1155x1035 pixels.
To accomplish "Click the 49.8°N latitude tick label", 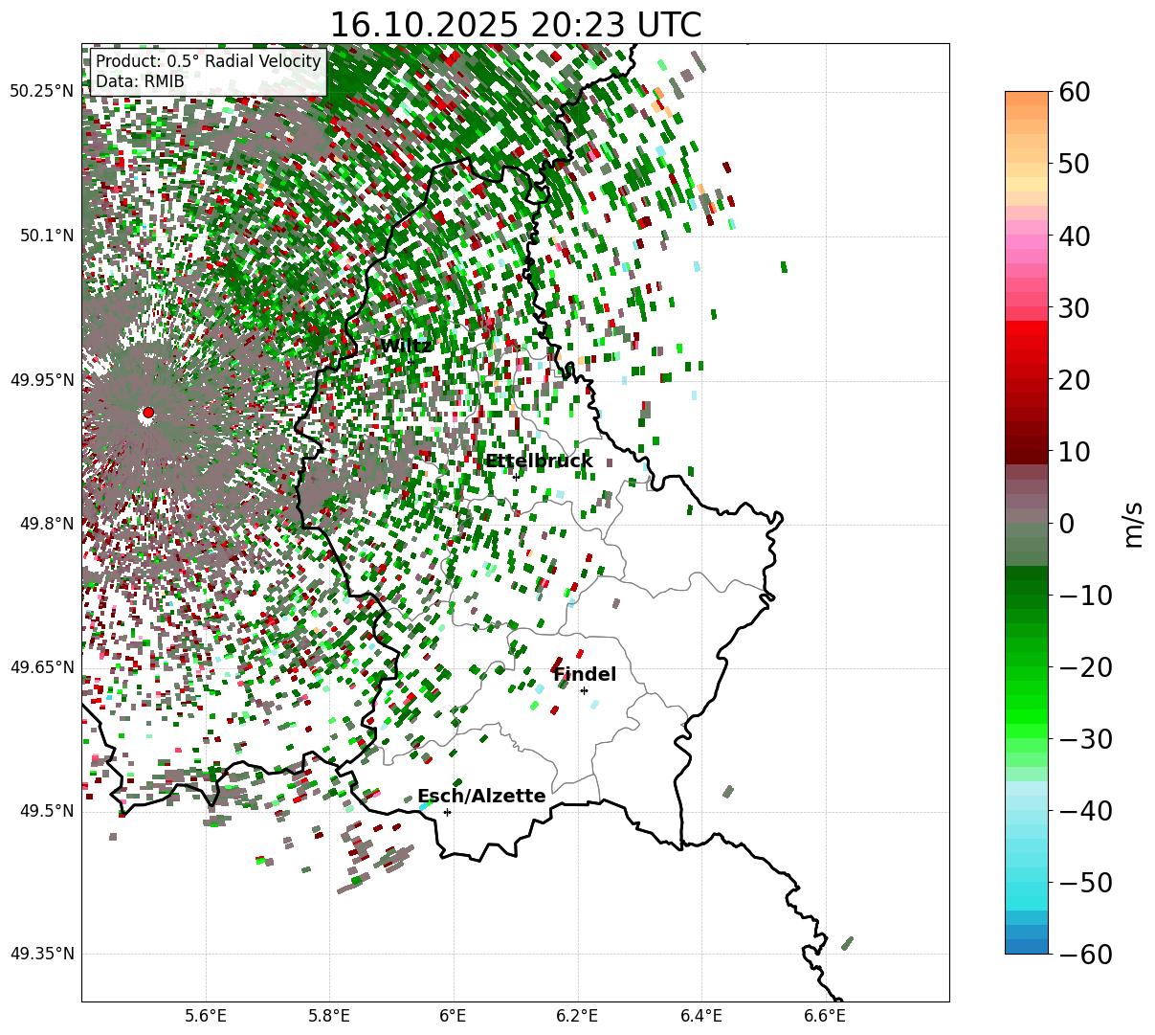I will (45, 524).
